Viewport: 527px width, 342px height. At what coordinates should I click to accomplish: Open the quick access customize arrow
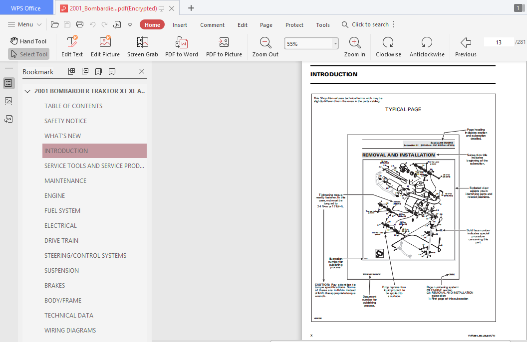(130, 24)
